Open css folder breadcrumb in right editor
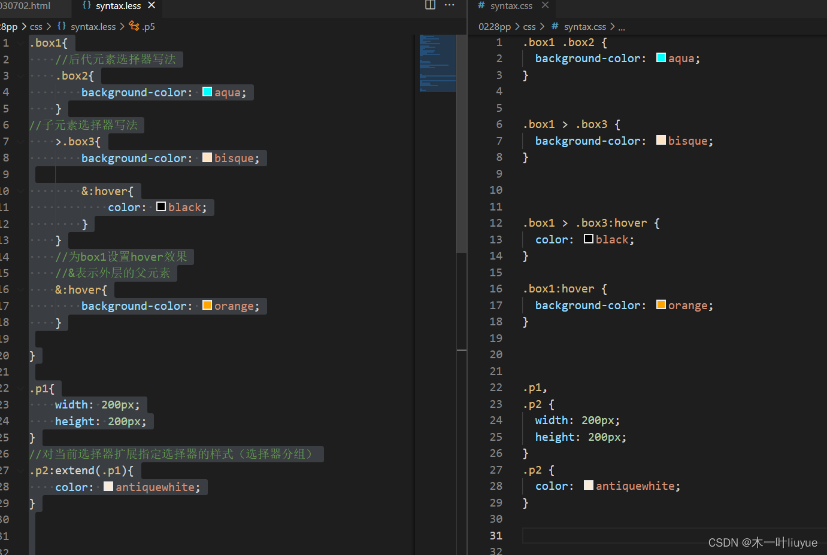The image size is (827, 555). [529, 27]
